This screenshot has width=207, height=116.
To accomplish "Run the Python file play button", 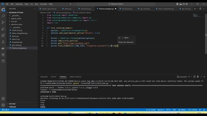I will (195, 9).
